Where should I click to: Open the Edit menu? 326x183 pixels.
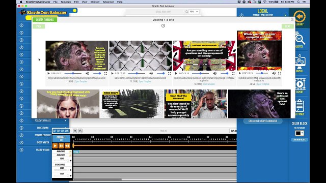(x=76, y=2)
